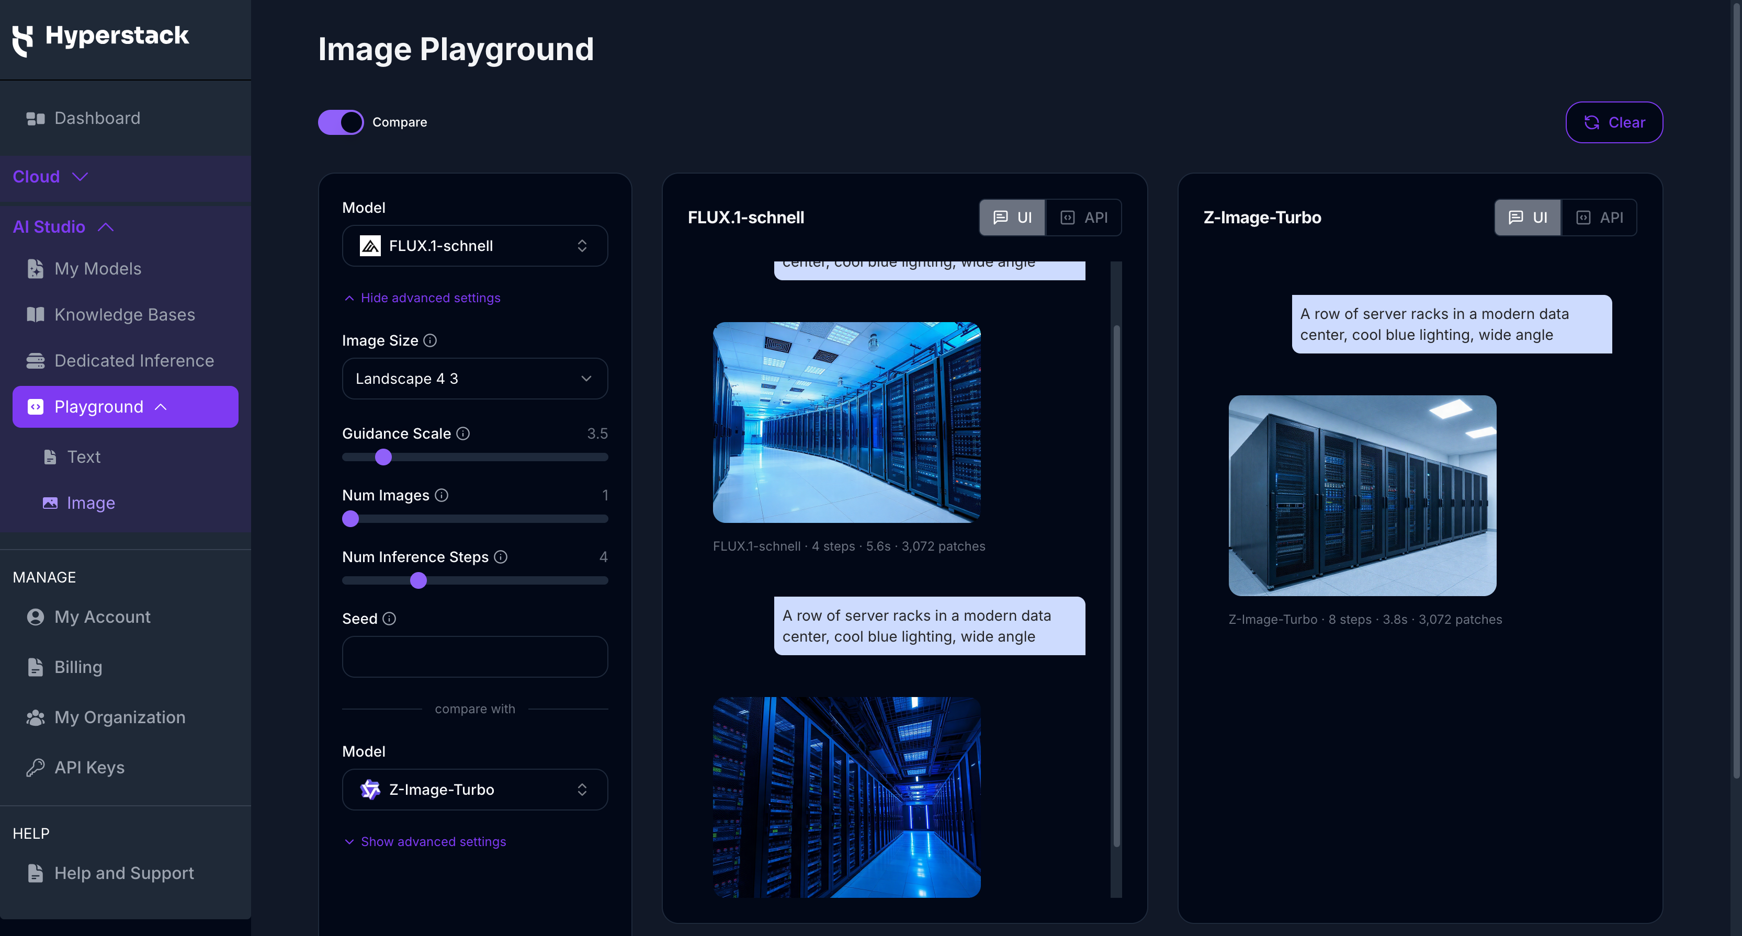Click the Guidance Scale slider handle
The width and height of the screenshot is (1742, 936).
pos(383,458)
